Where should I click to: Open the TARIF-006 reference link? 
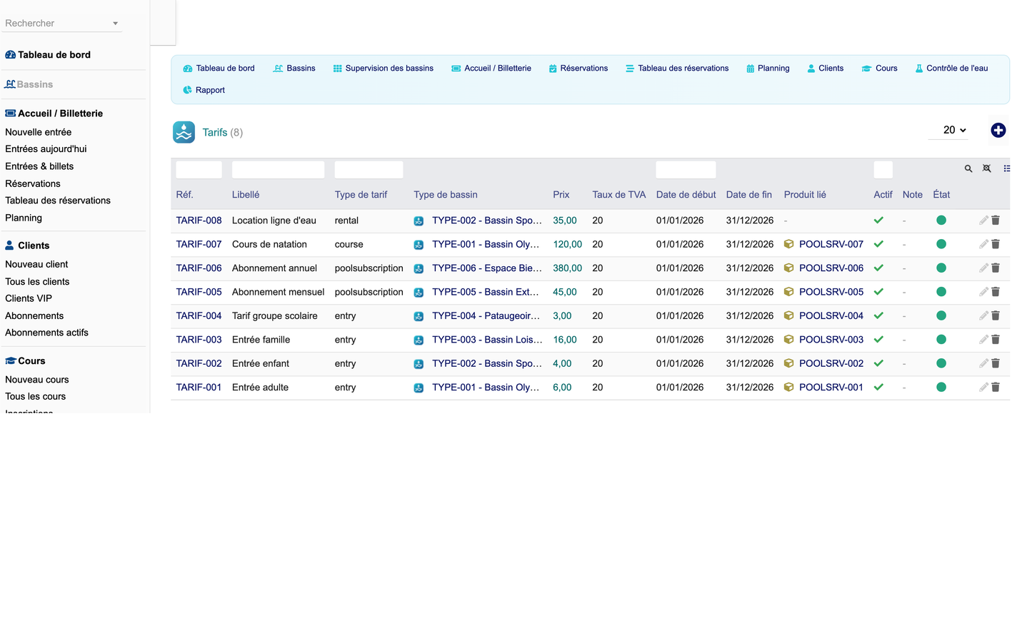click(x=199, y=268)
